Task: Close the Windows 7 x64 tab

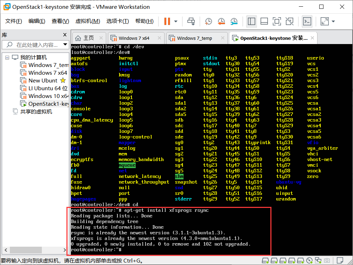Action: [159, 38]
